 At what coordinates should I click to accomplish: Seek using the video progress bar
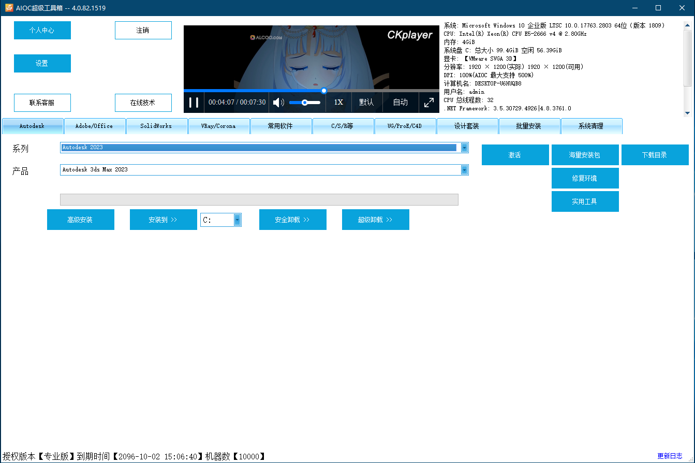(x=311, y=91)
